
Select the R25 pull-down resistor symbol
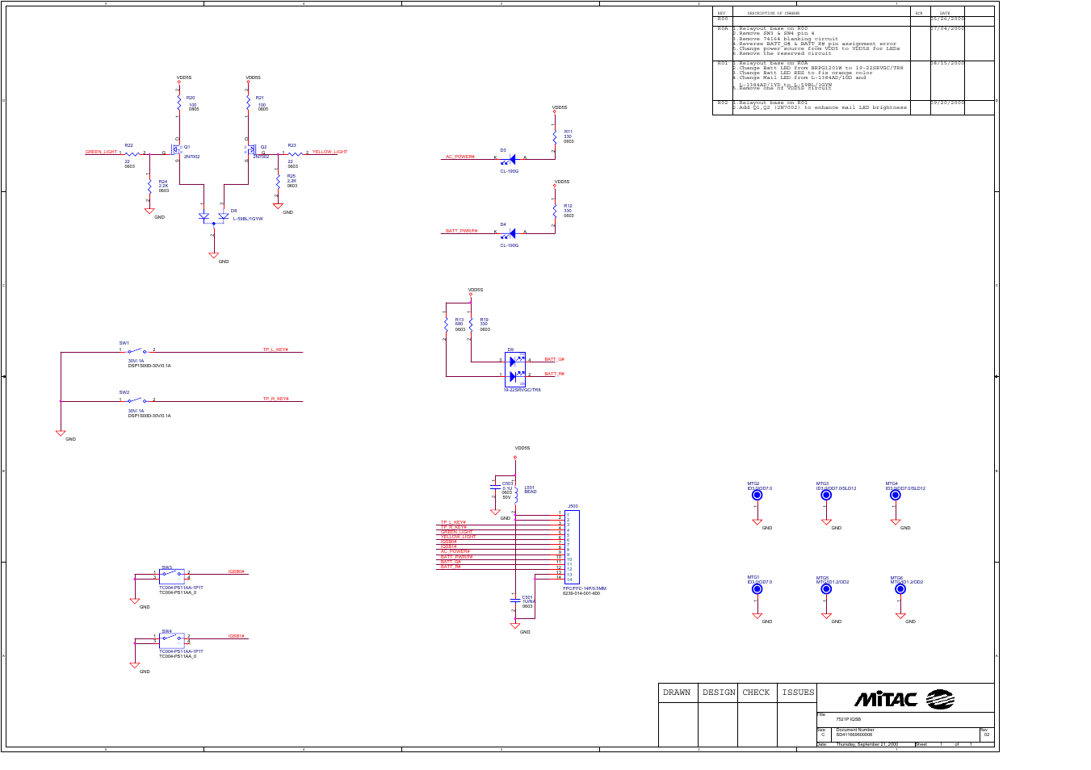pos(278,182)
